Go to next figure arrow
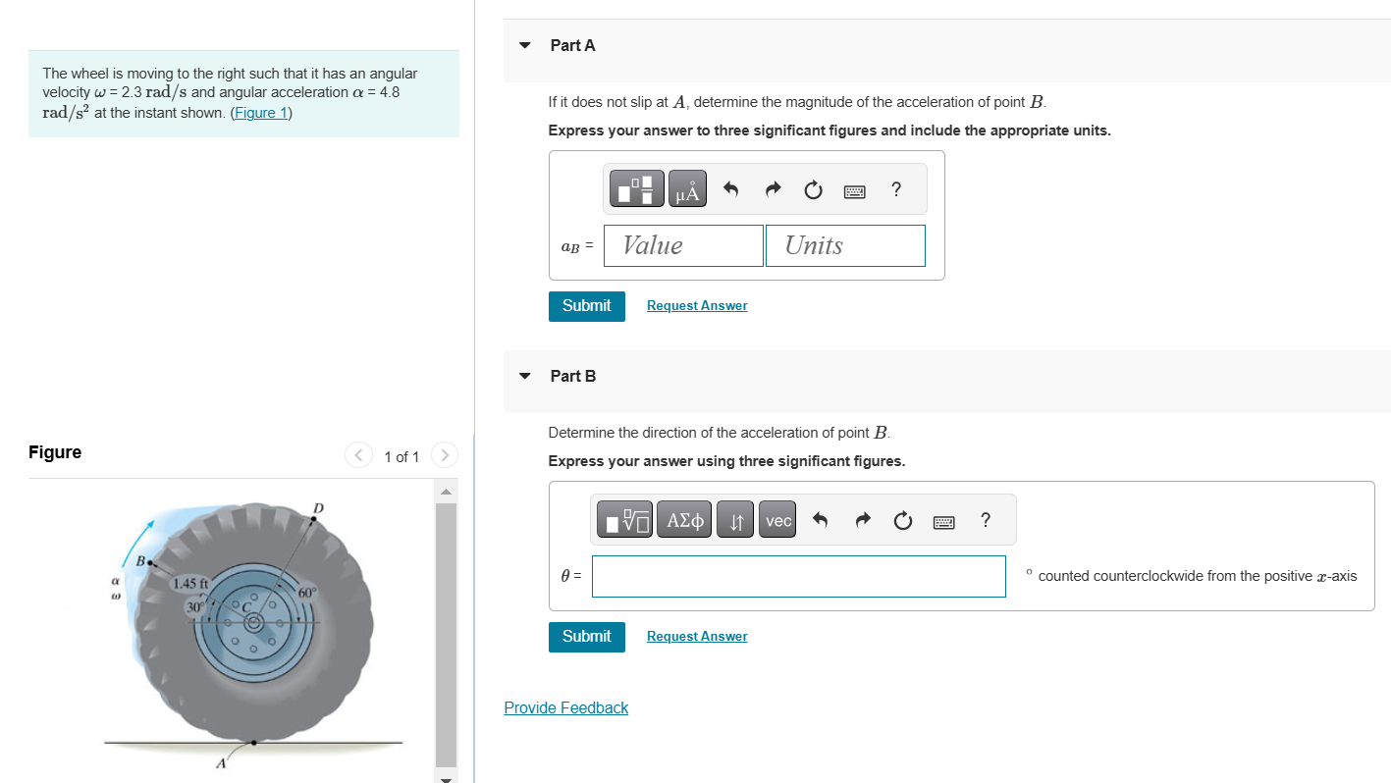 [445, 455]
